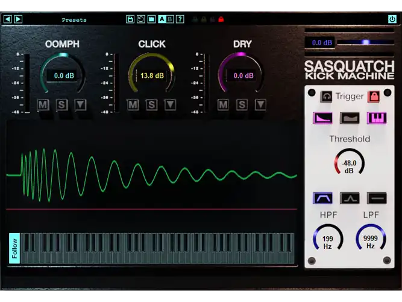The width and height of the screenshot is (402, 302).
Task: Click the Sasquatch Kick Machine logo
Action: coord(349,69)
